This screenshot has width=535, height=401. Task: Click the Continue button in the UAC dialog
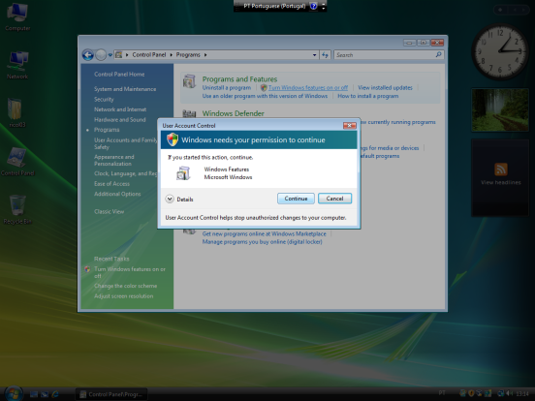[296, 199]
